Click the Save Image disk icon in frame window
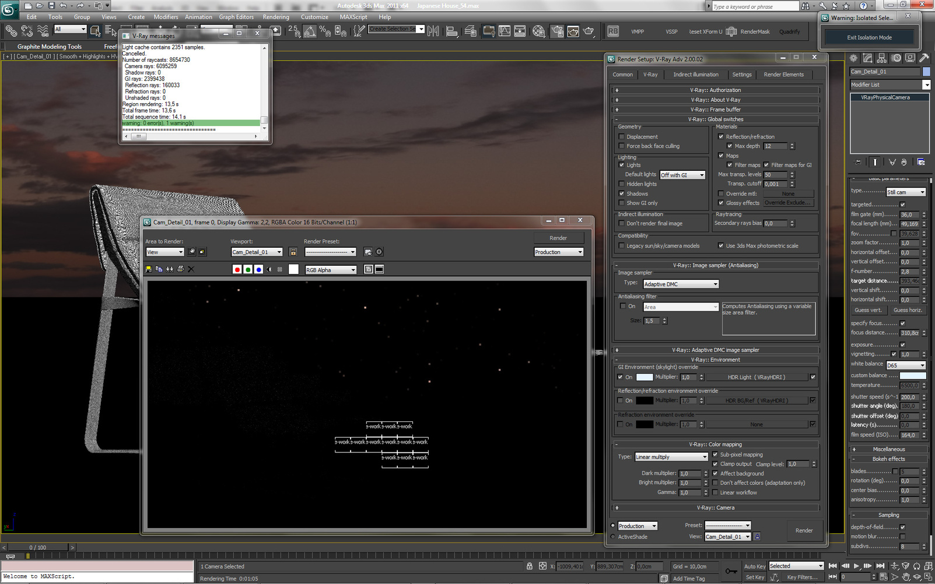935x584 pixels. tap(149, 269)
